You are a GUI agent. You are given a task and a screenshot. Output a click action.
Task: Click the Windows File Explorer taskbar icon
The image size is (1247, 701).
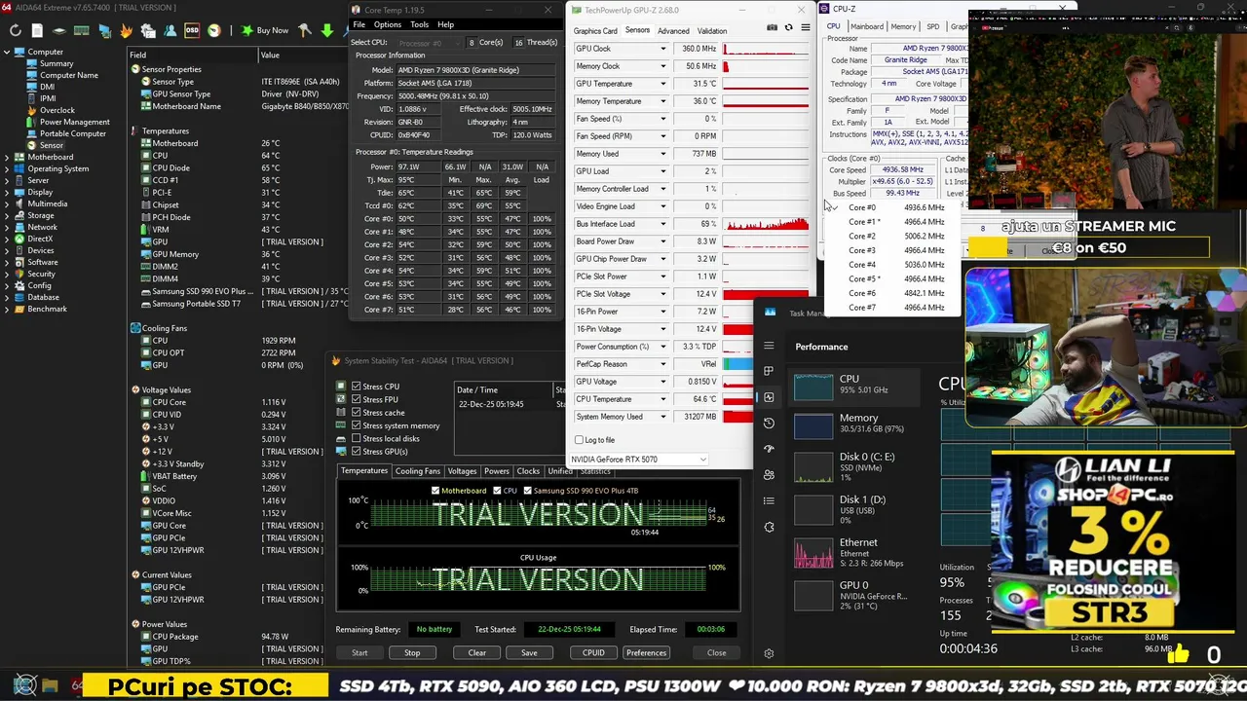pos(50,686)
